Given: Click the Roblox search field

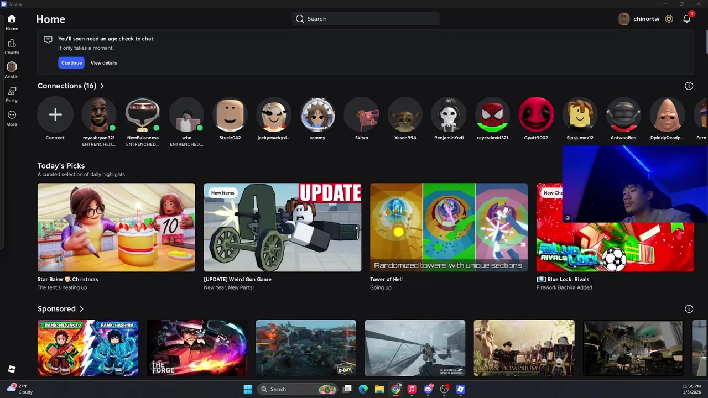Looking at the screenshot, I should pos(366,19).
